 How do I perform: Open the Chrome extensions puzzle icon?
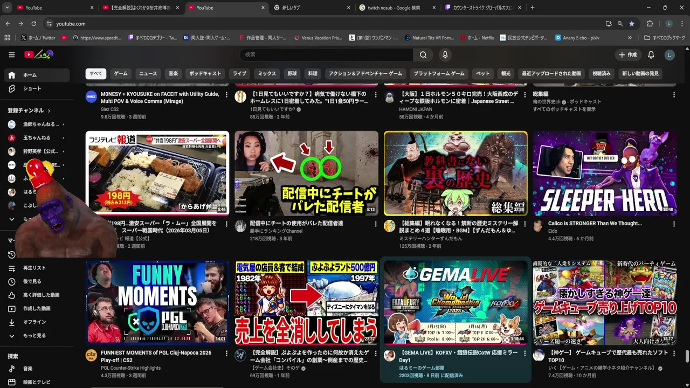[x=650, y=24]
